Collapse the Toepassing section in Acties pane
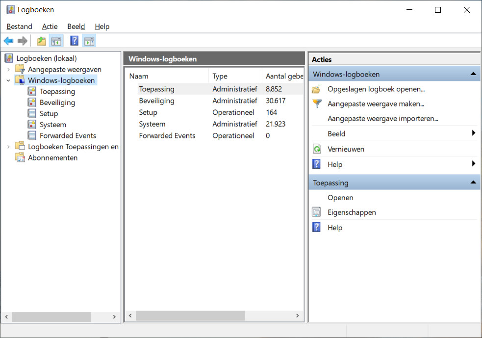The height and width of the screenshot is (338, 482). [473, 182]
